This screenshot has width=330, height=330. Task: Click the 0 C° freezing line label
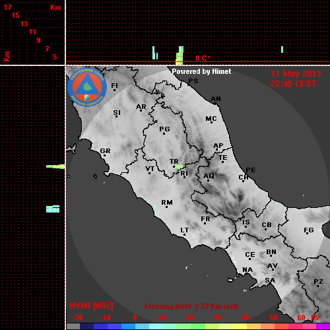(203, 58)
